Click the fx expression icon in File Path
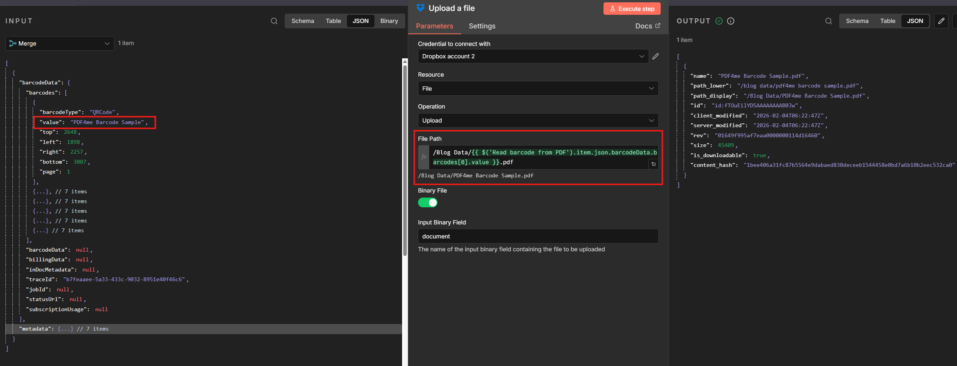 tap(423, 157)
